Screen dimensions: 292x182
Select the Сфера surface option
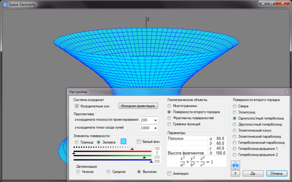click(x=234, y=106)
